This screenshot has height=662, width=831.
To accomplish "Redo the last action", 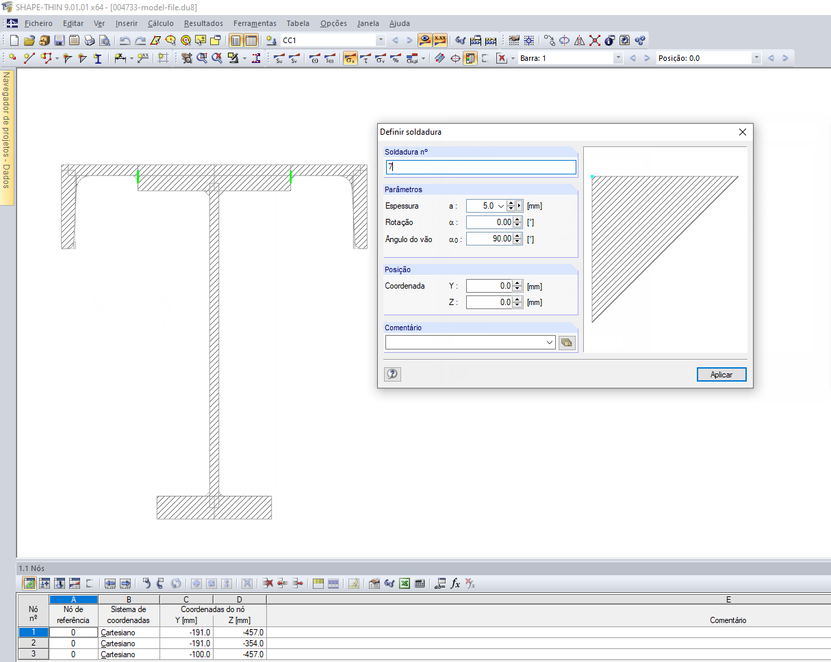I will pyautogui.click(x=140, y=40).
